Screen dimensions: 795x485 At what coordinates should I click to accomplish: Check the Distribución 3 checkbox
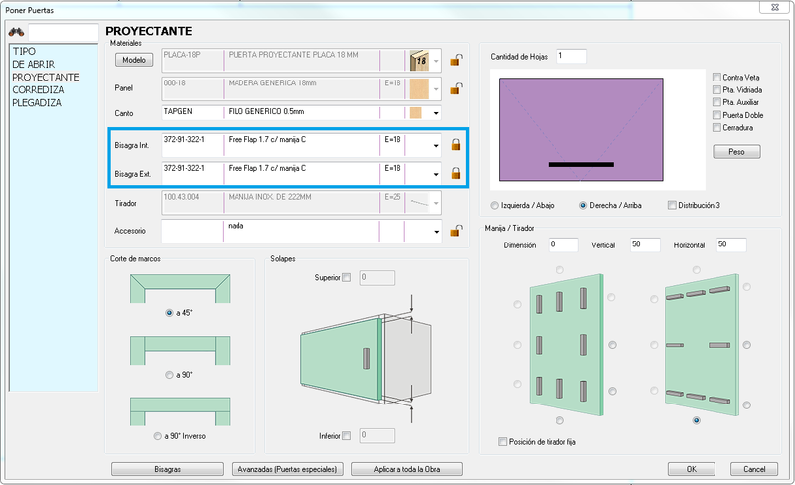pyautogui.click(x=672, y=205)
